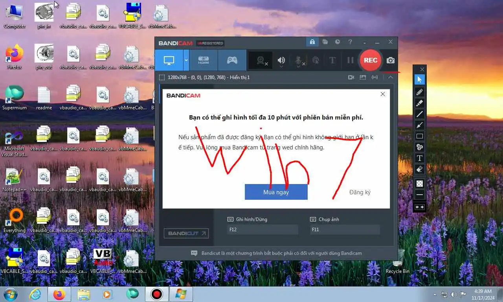Click the broadcast signal icon in status bar
This screenshot has width=503, height=302.
point(374,77)
